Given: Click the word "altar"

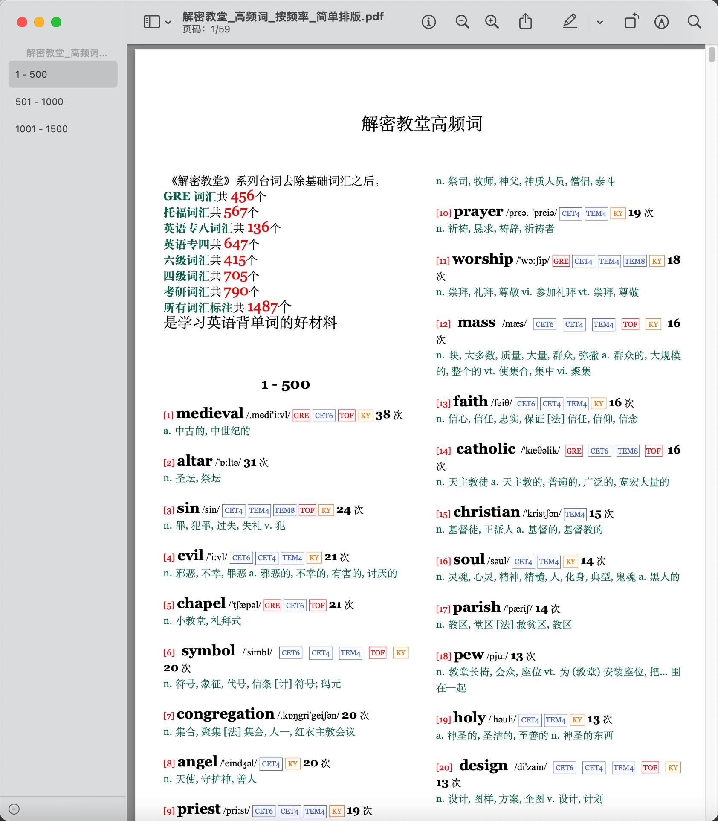Looking at the screenshot, I should click(194, 461).
